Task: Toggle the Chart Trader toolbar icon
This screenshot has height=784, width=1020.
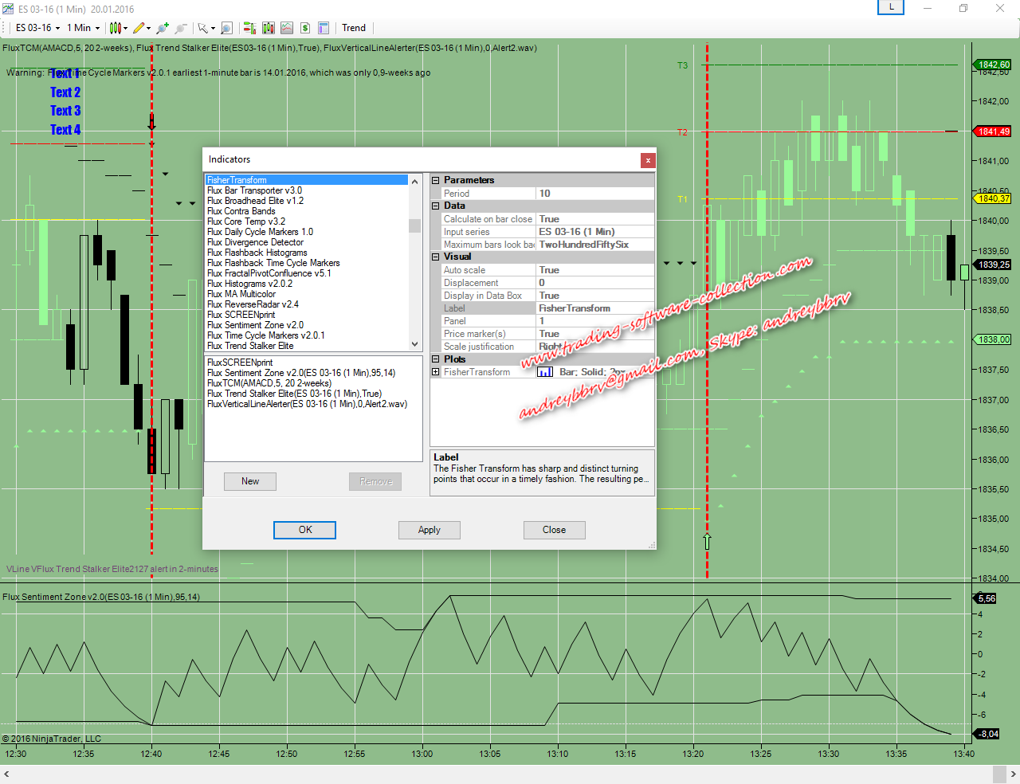Action: (249, 28)
